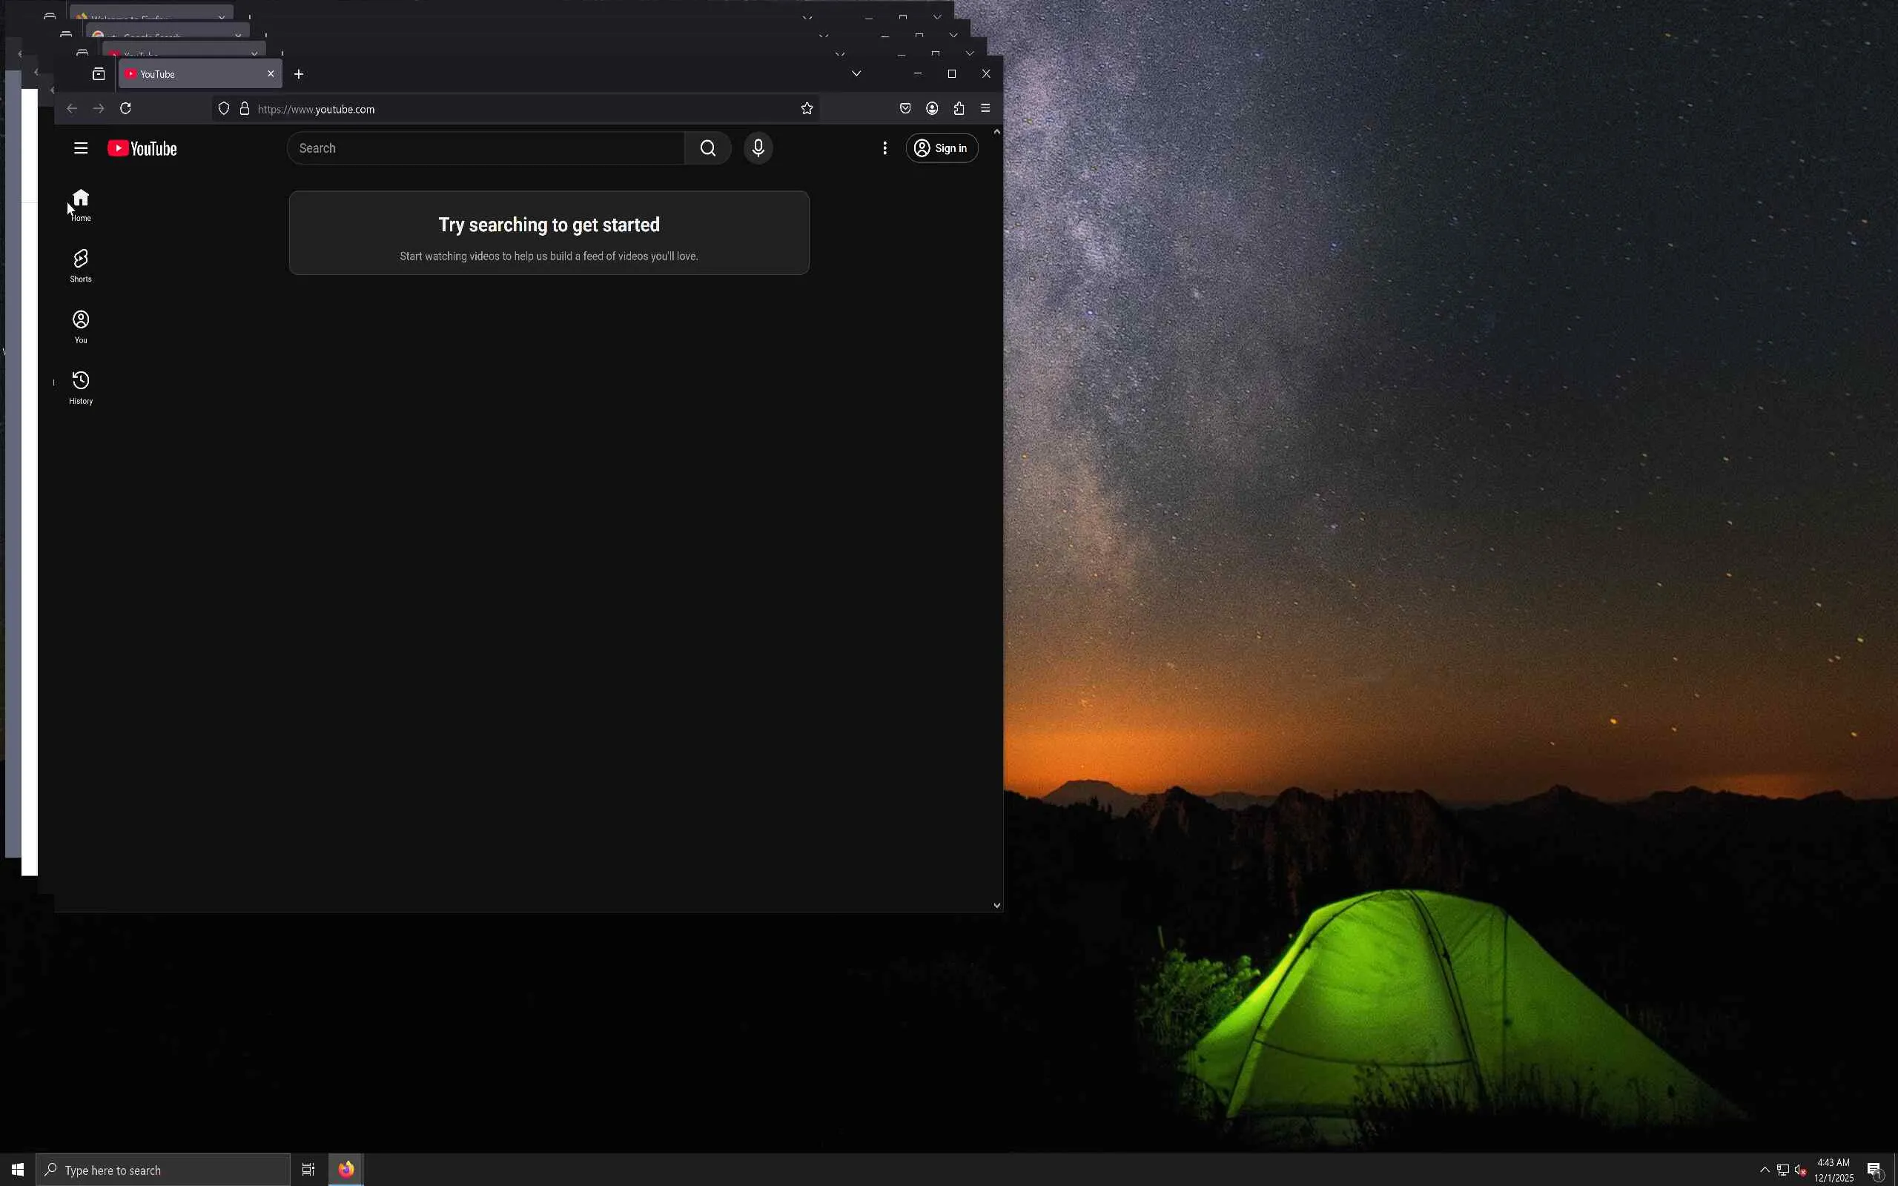The width and height of the screenshot is (1898, 1186).
Task: Bookmark this page with star icon
Action: (x=807, y=109)
